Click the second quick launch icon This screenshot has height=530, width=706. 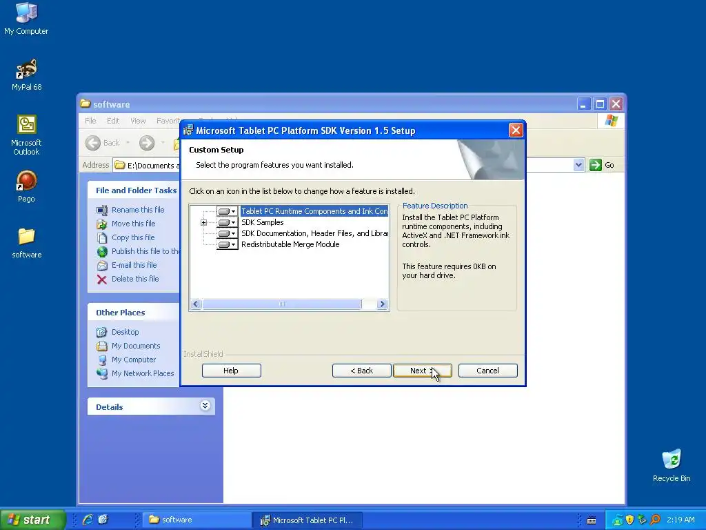(x=103, y=520)
